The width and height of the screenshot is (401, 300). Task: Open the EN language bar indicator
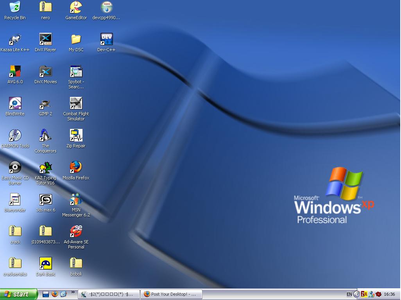[349, 295]
